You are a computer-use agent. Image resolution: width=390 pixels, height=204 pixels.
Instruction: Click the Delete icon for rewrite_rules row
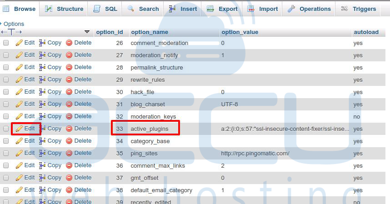click(69, 80)
